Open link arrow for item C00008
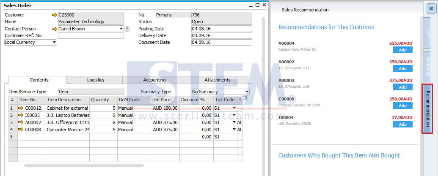 click(21, 130)
